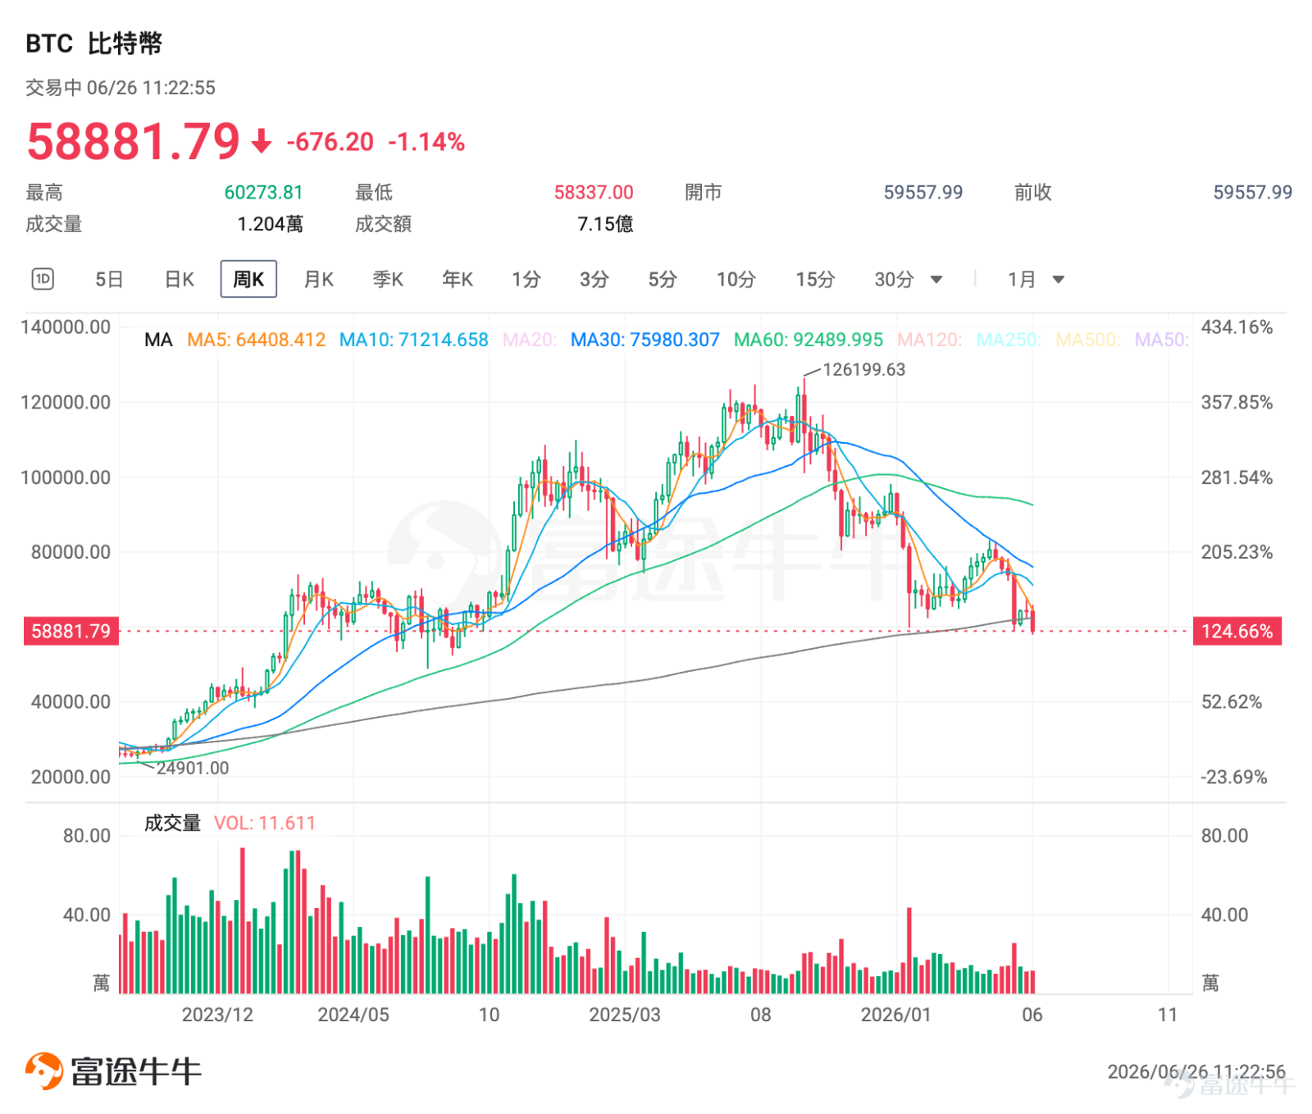Click the 成交量 volume indicator label

click(172, 823)
